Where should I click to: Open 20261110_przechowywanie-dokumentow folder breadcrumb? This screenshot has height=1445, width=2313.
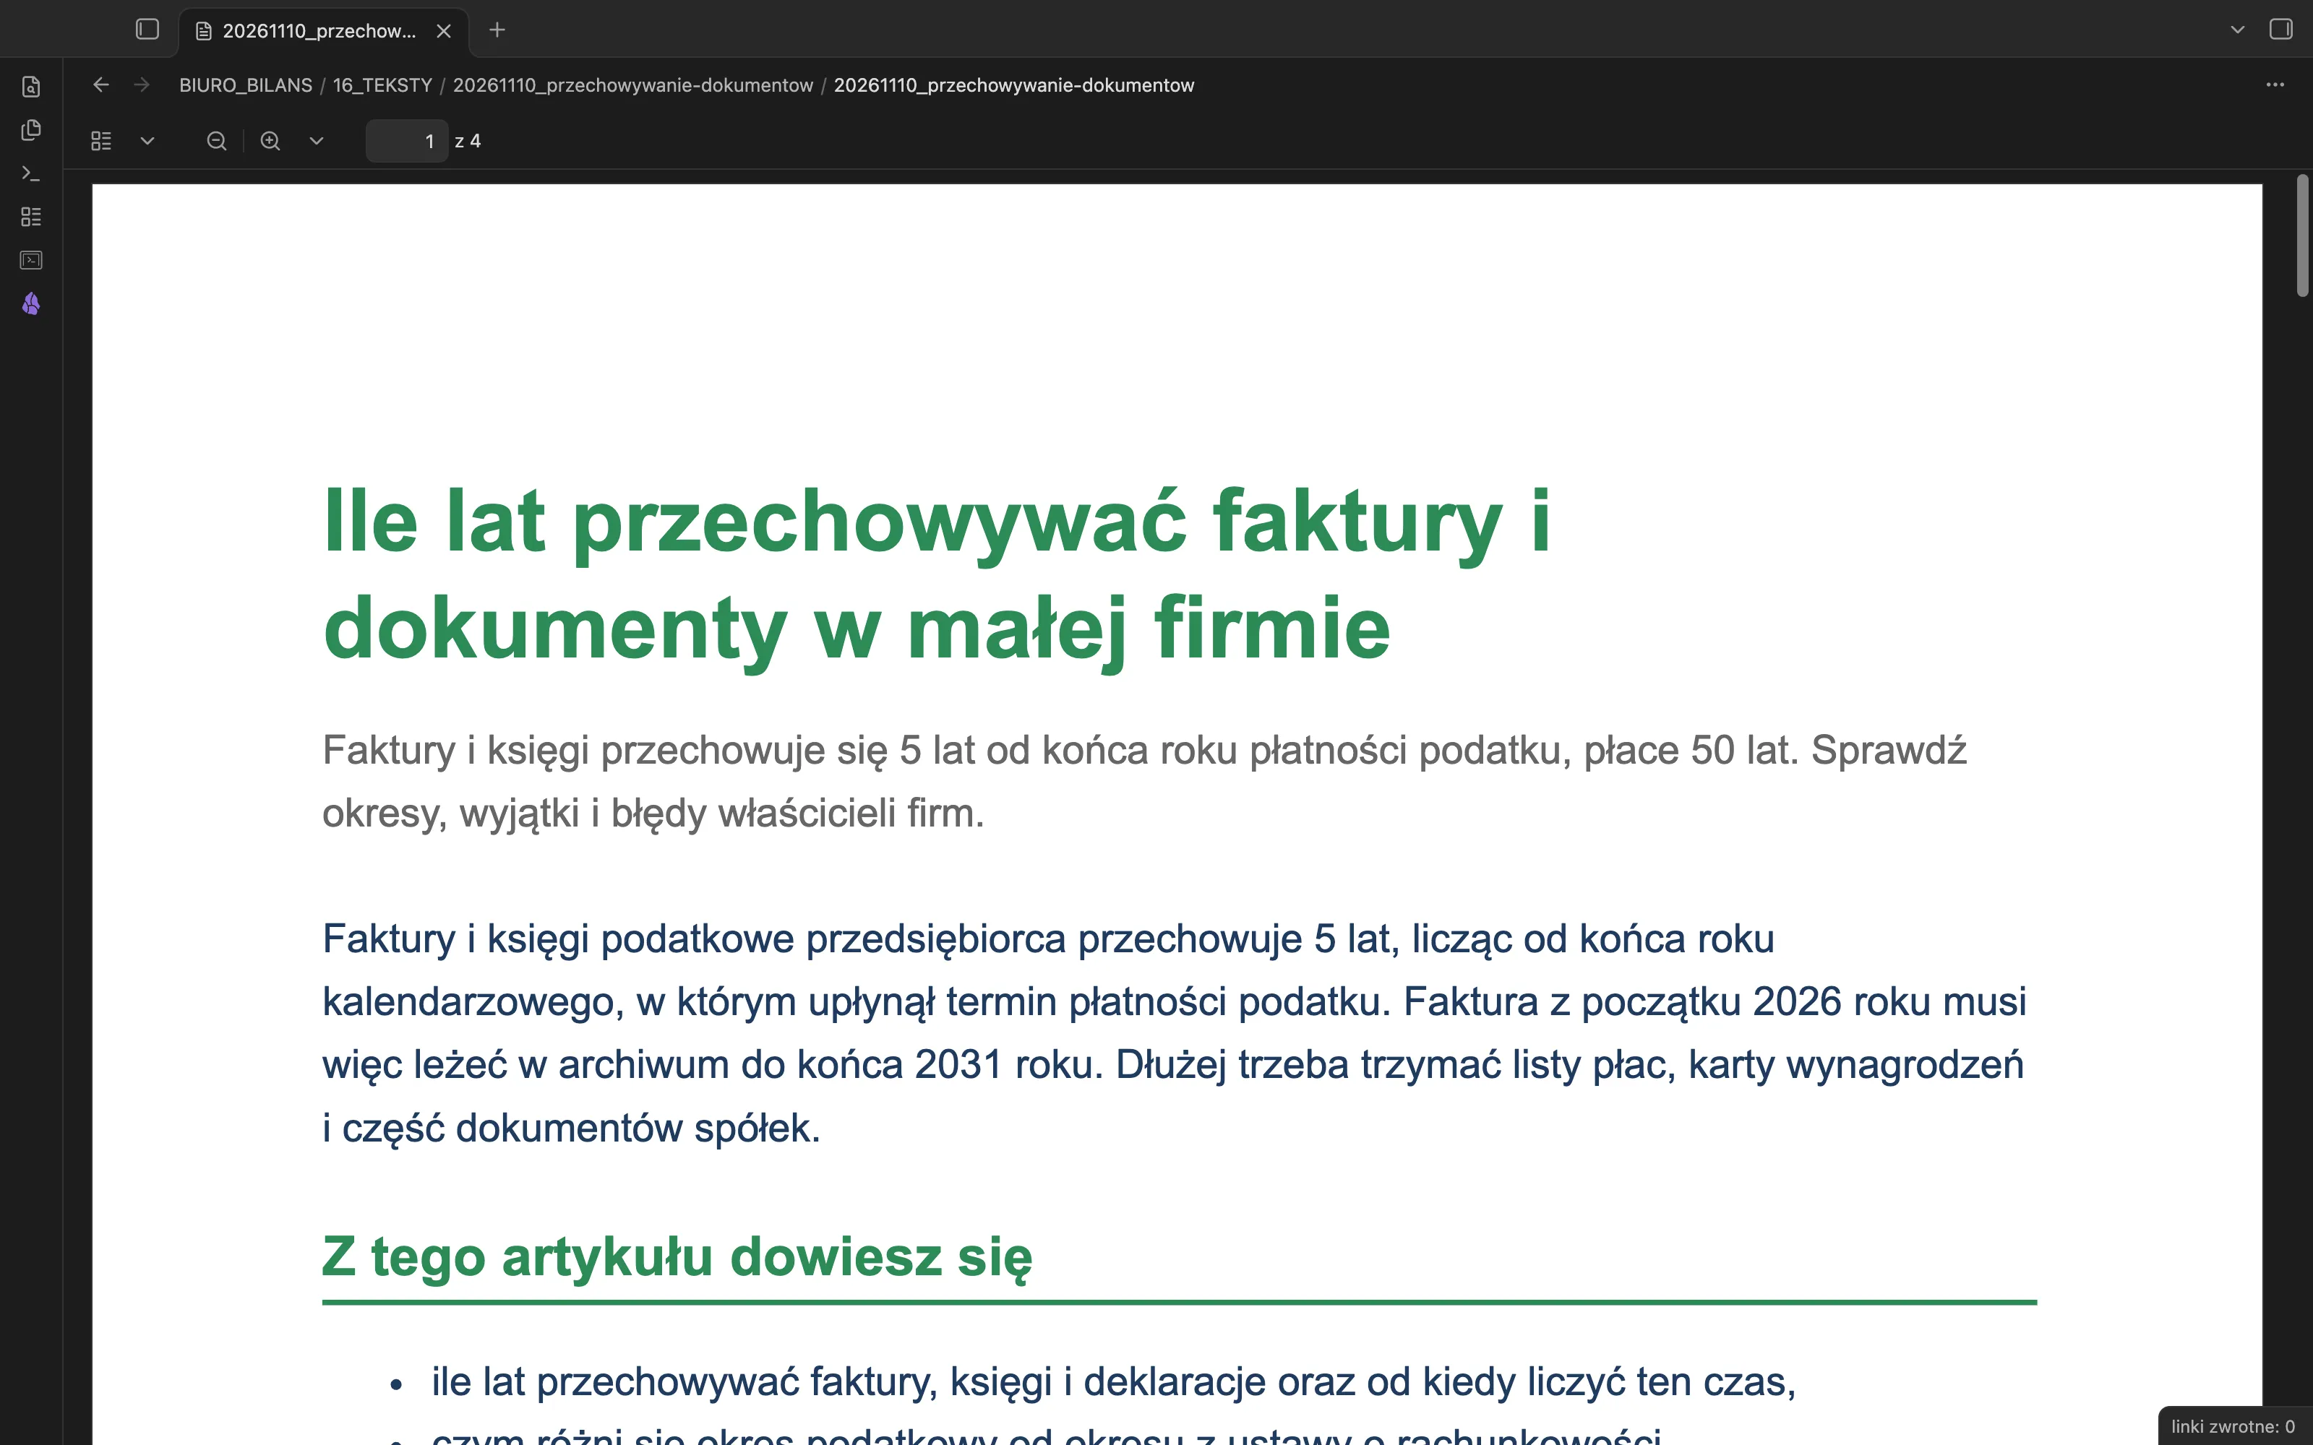[x=632, y=85]
